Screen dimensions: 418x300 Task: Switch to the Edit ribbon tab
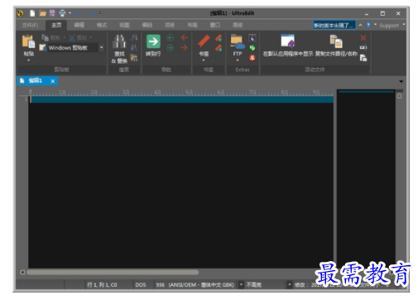(79, 25)
